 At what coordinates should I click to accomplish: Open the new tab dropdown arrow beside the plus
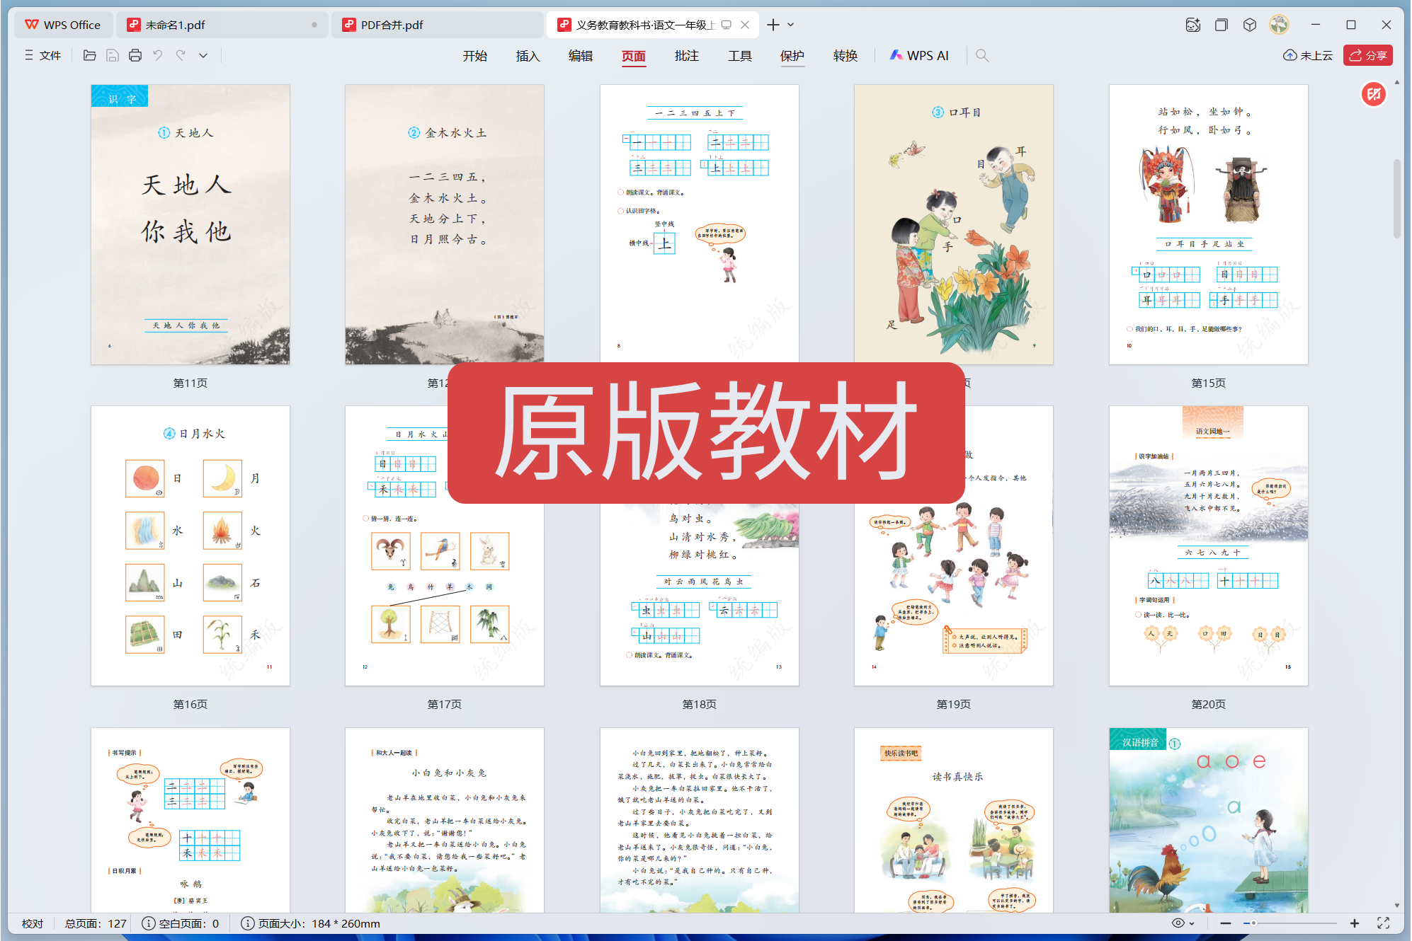tap(791, 24)
